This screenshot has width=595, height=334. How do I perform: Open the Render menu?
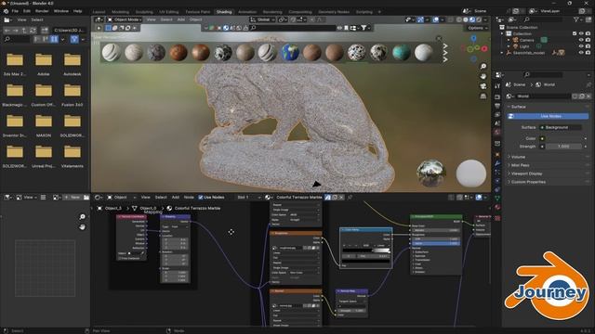point(42,11)
